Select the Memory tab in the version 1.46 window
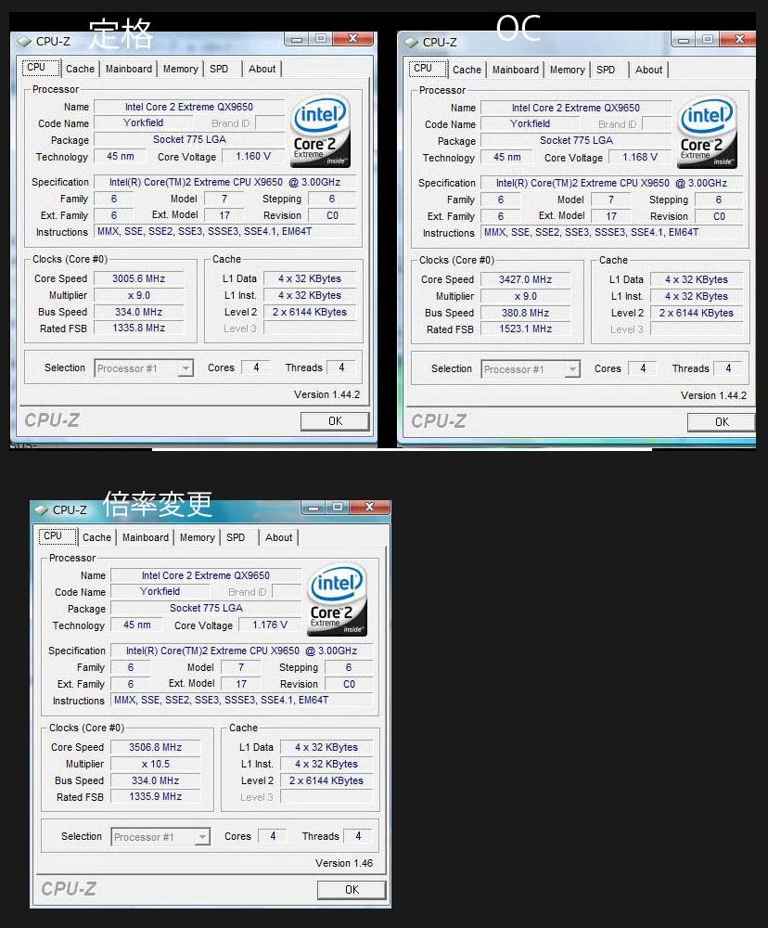The width and height of the screenshot is (768, 928). 197,537
